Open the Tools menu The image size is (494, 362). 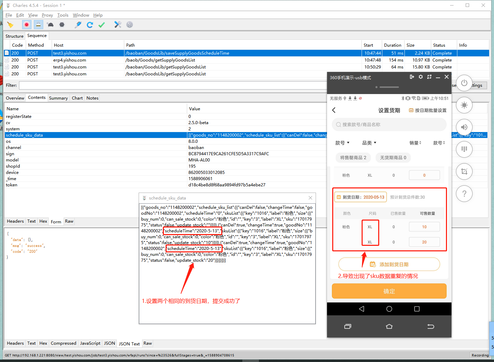tap(63, 15)
